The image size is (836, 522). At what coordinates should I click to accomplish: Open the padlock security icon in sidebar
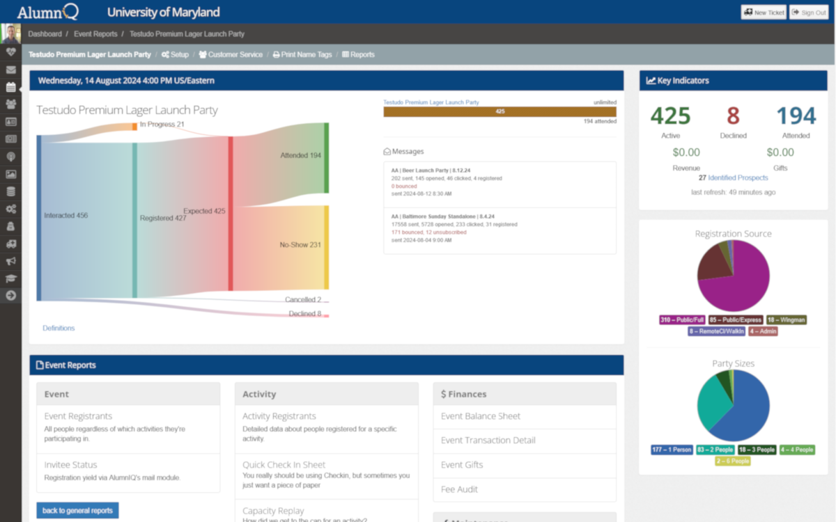click(10, 226)
